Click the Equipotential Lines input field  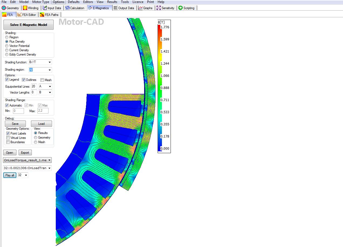click(34, 87)
